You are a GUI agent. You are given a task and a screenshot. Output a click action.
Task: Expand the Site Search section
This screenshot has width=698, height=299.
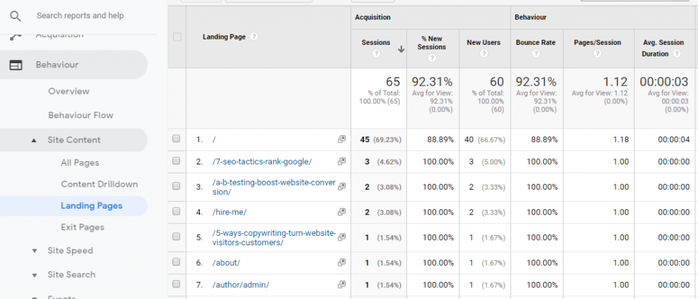(34, 275)
